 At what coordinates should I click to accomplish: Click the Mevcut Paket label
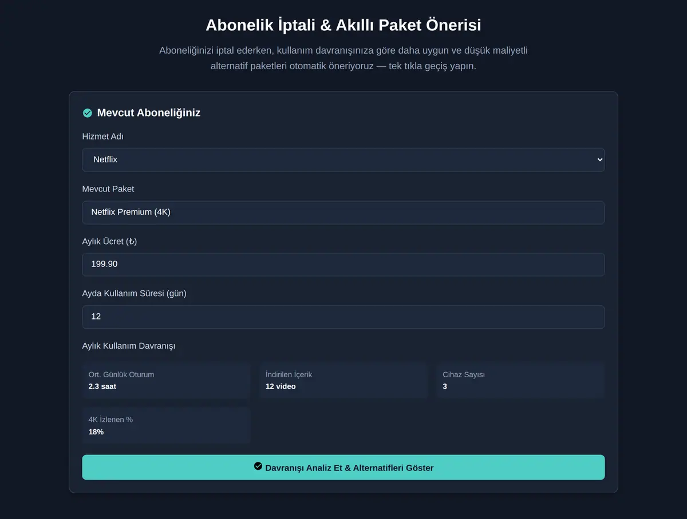pos(108,189)
